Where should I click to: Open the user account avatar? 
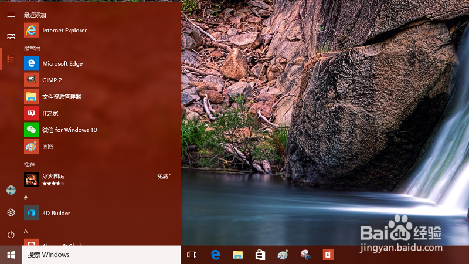point(11,190)
